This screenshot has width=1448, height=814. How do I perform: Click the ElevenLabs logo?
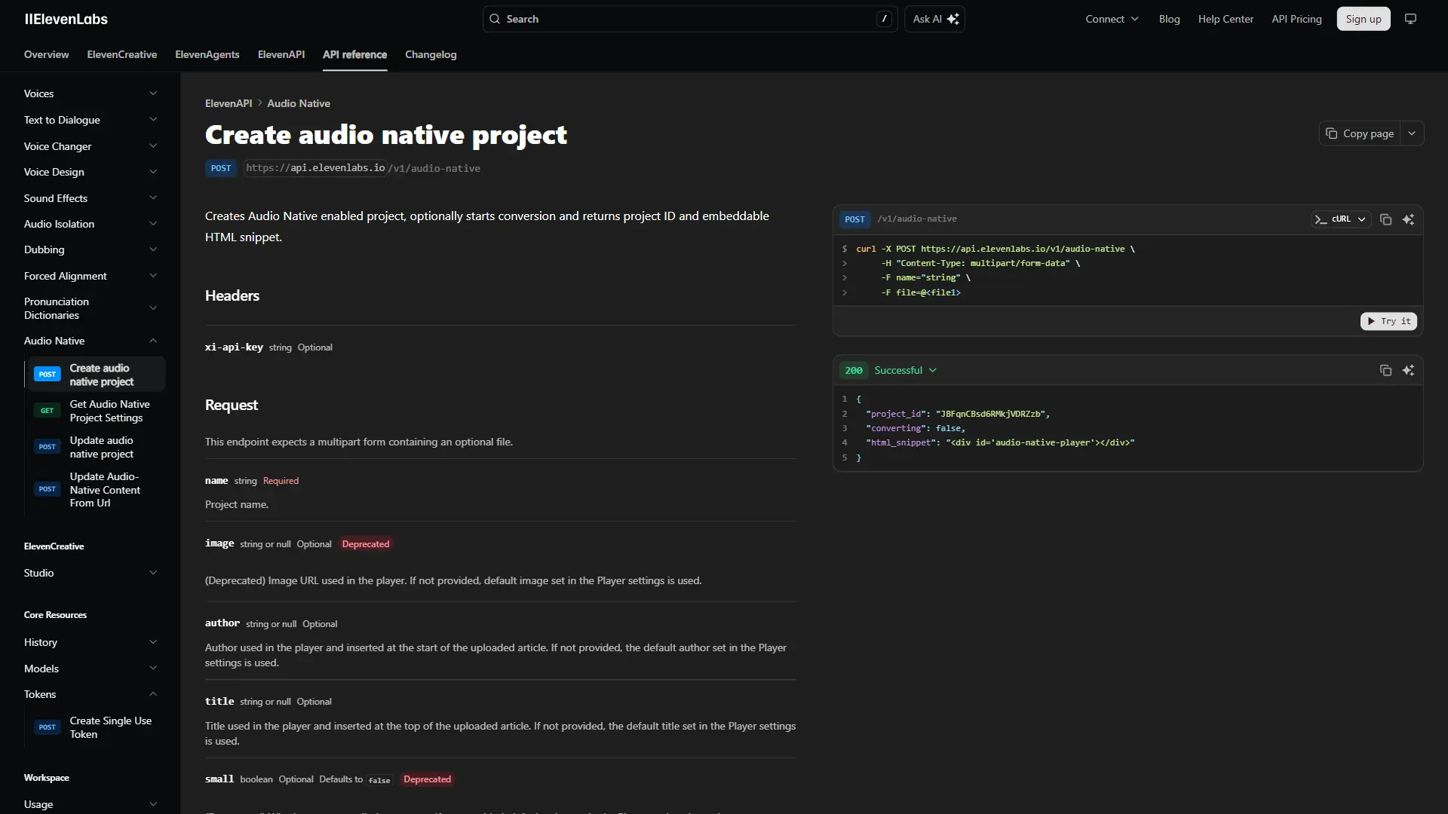coord(66,19)
